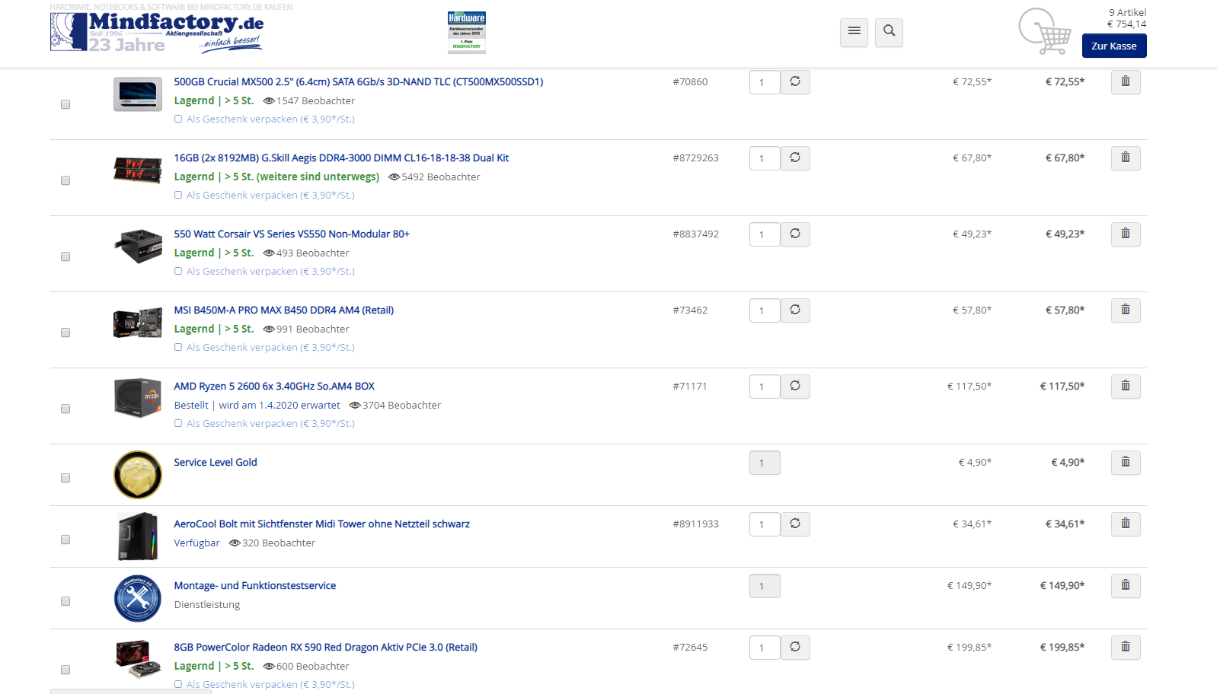Refresh quantity for AeroCool Bolt case
Image resolution: width=1217 pixels, height=694 pixels.
point(795,524)
